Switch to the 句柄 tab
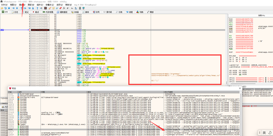This screenshot has height=136, width=273. tap(139, 12)
